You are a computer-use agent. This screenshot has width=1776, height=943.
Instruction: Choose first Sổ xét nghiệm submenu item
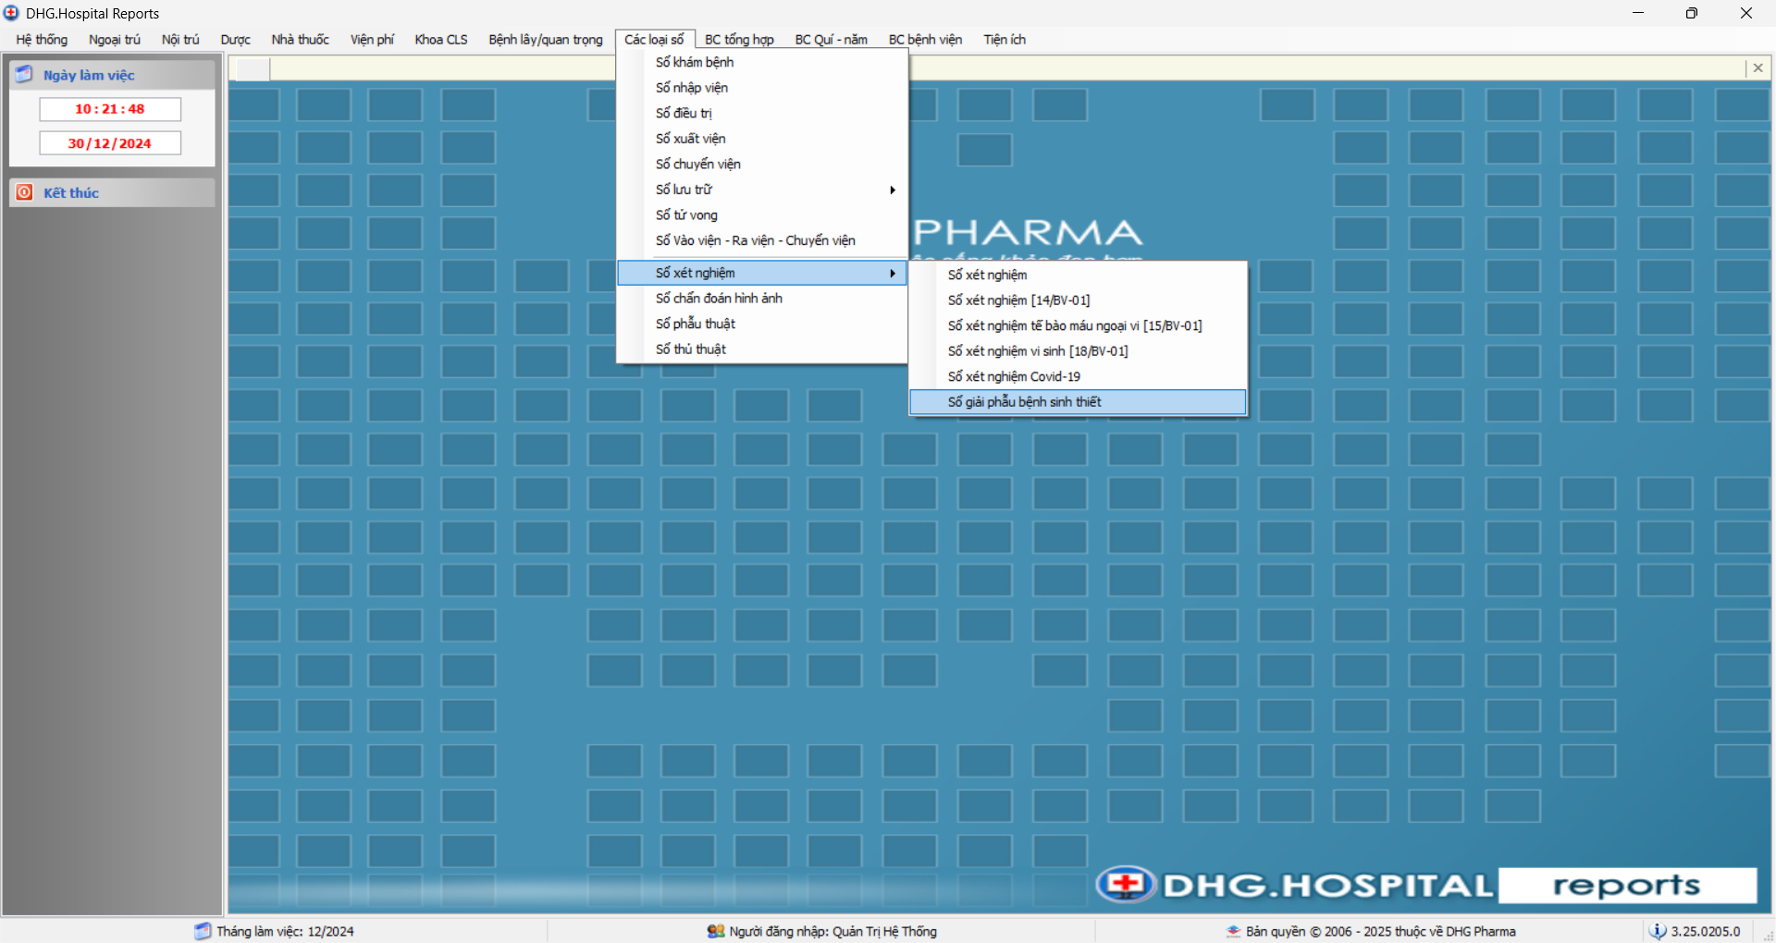click(x=1078, y=275)
